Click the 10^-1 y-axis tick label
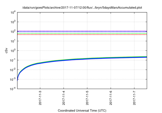This screenshot has height=113, width=162. (13, 60)
